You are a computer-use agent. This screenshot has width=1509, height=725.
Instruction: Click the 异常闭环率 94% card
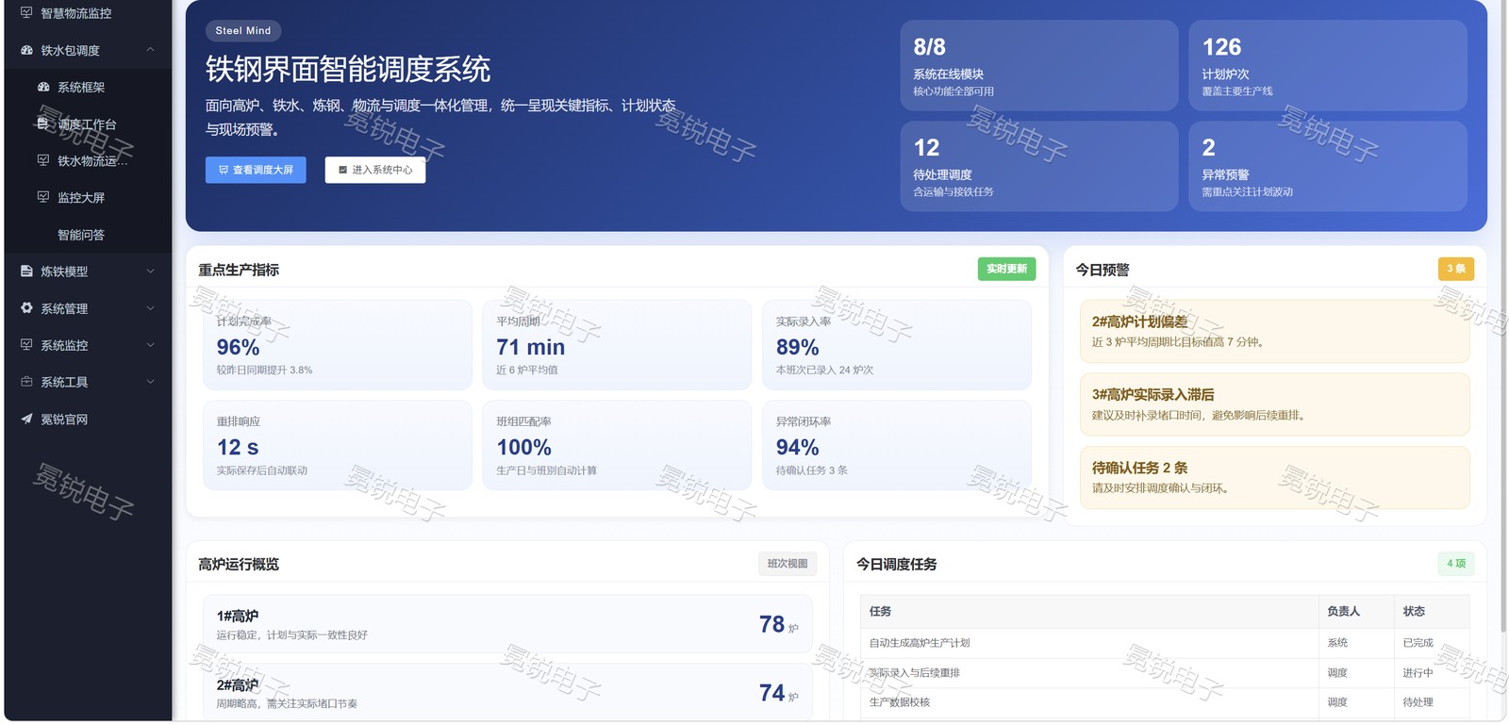pos(897,445)
